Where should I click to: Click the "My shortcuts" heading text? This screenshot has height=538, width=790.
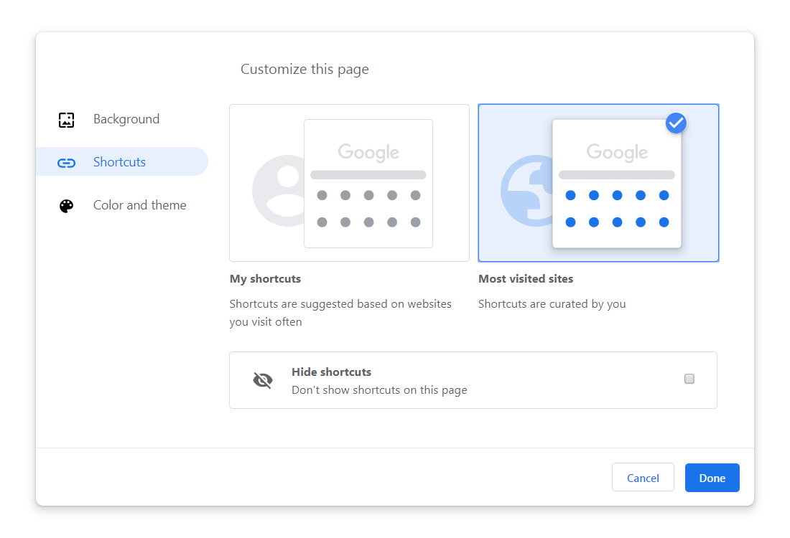(x=265, y=278)
